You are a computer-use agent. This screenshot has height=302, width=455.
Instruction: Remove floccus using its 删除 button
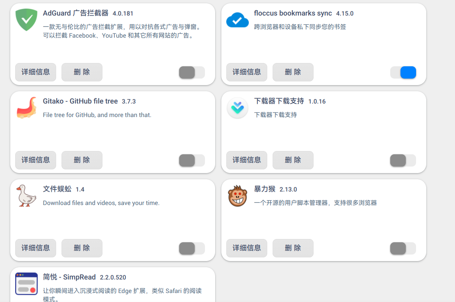click(293, 72)
